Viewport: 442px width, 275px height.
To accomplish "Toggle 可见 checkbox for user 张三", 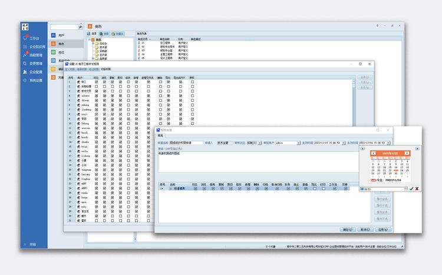I will (96, 82).
